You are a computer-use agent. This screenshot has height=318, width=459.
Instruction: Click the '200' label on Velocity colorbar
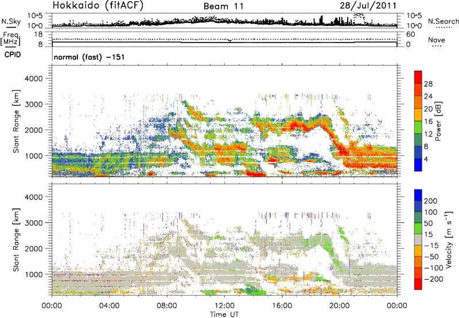[x=431, y=201]
